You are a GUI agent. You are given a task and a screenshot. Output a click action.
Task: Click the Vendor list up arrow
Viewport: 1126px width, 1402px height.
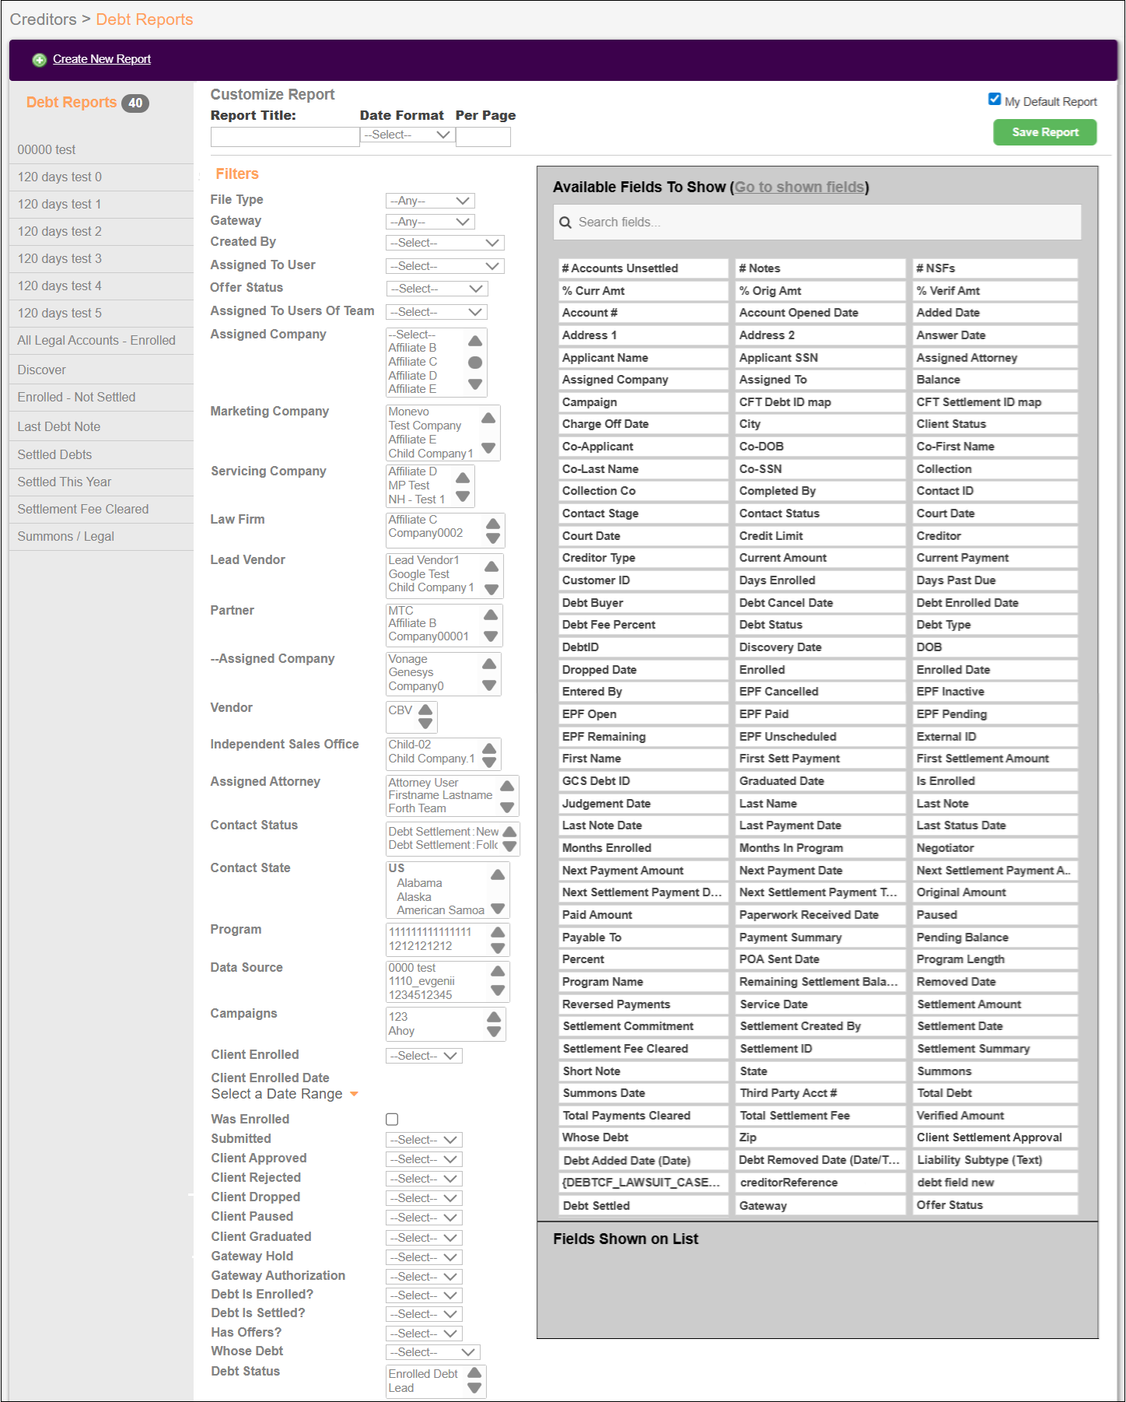click(425, 710)
